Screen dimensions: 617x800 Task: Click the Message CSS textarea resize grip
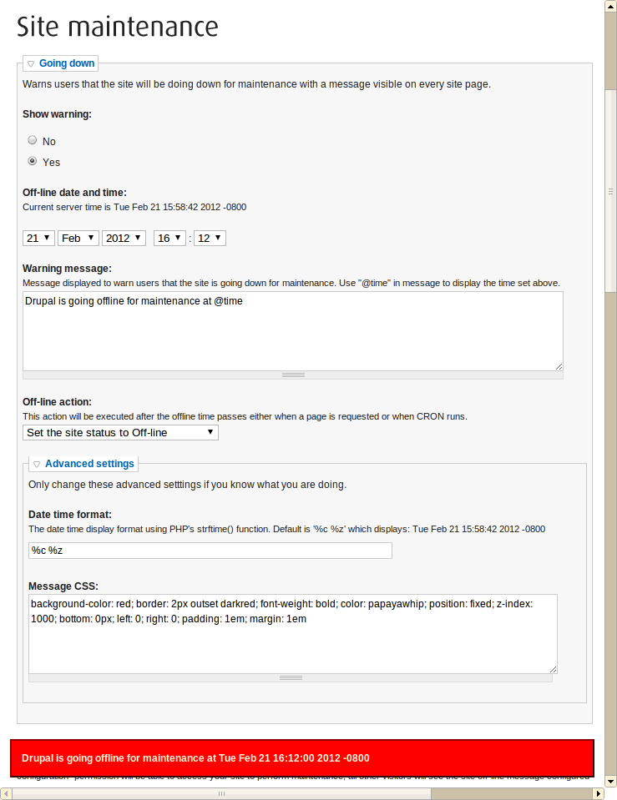[x=291, y=678]
